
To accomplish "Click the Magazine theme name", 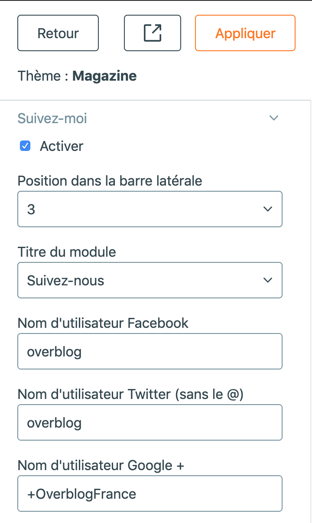I will click(104, 76).
